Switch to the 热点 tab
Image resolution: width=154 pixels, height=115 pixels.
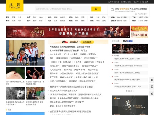click(128, 41)
